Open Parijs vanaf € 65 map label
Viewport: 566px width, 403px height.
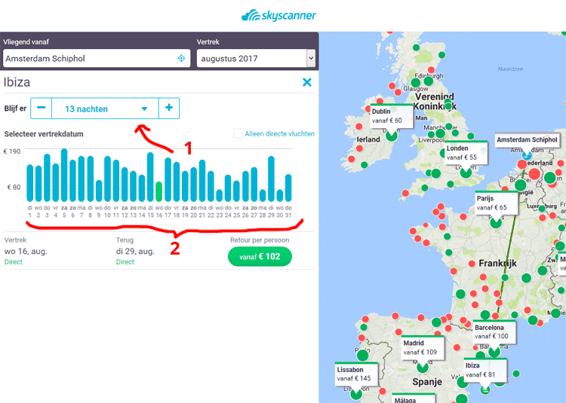pyautogui.click(x=497, y=203)
